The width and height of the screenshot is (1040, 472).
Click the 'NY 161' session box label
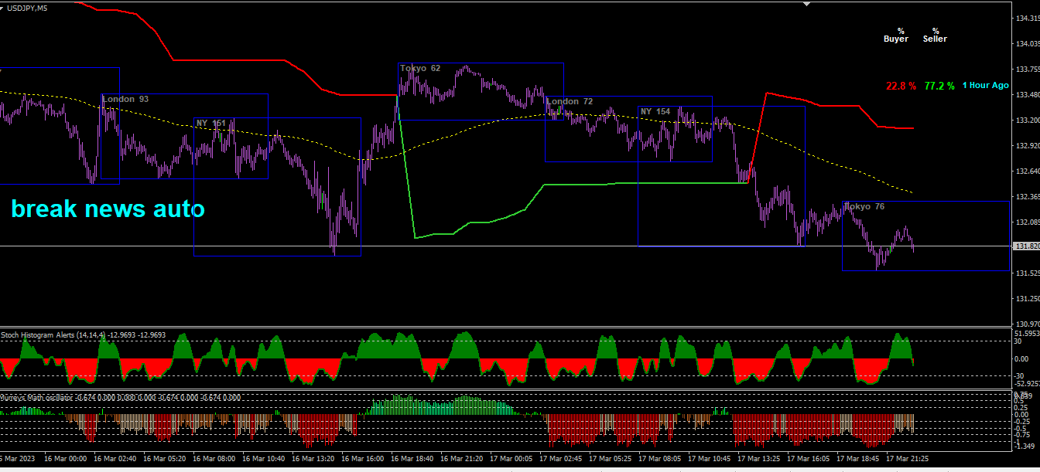tap(211, 124)
